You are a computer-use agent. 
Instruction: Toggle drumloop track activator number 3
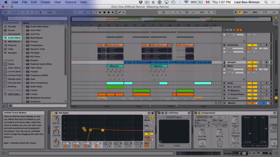pos(252,45)
